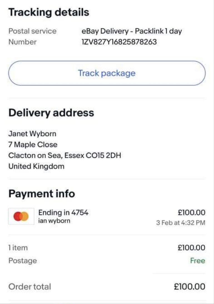Tap the Payment info heading

42,193
